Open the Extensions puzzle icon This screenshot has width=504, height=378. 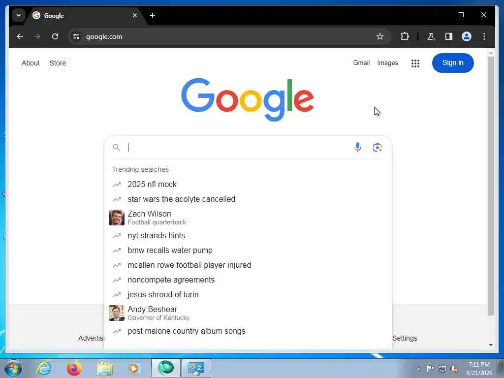[x=405, y=36]
